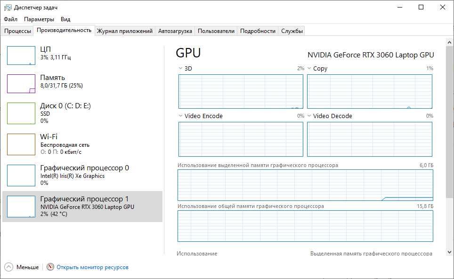Click the Task Manager title bar icon
This screenshot has height=279, width=454.
click(x=8, y=8)
